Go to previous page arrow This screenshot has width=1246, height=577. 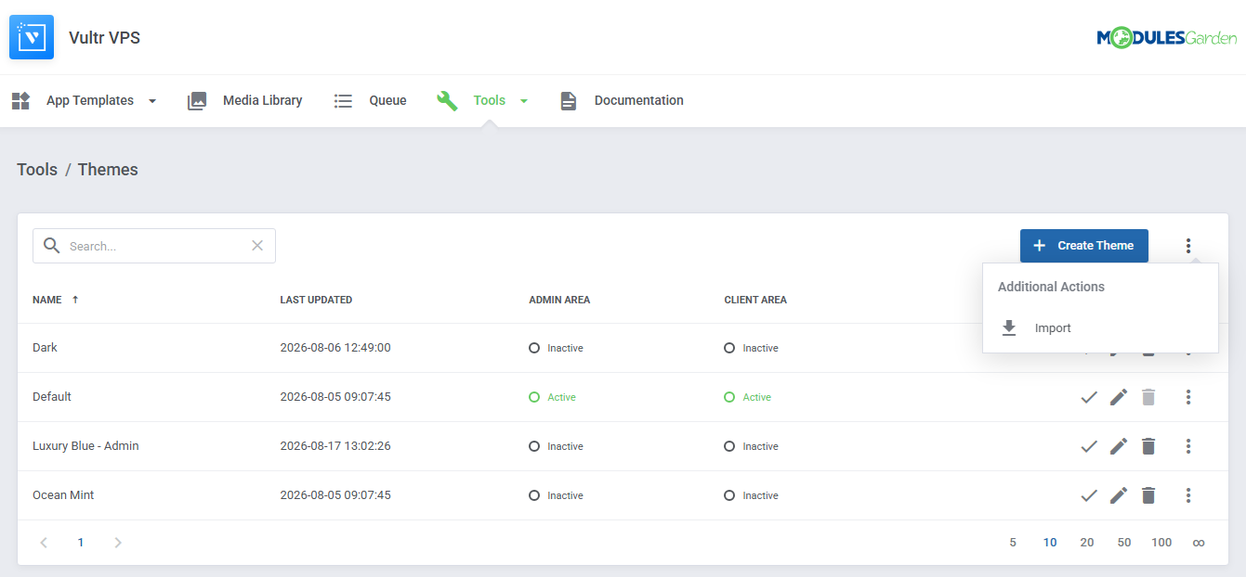(44, 543)
